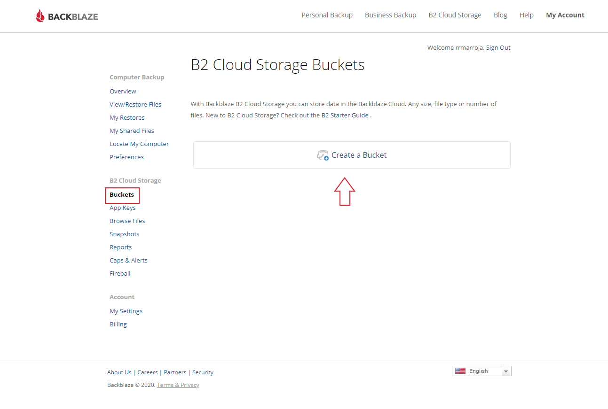Image resolution: width=608 pixels, height=409 pixels.
Task: Click the Backblaze © 2020 copyright text
Action: 131,385
